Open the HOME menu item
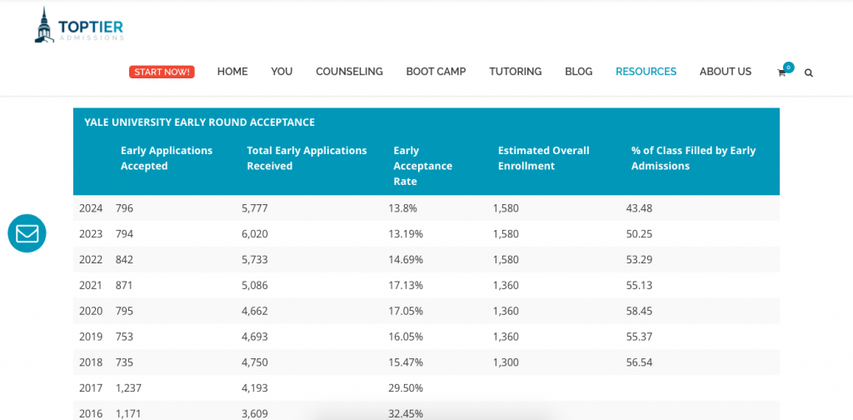853x420 pixels. (x=232, y=72)
